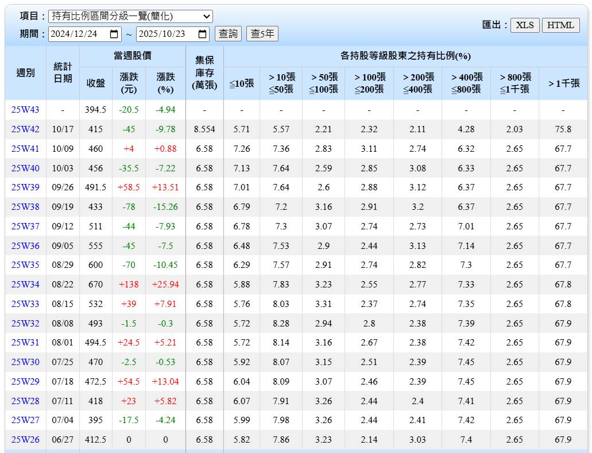This screenshot has height=453, width=592.
Task: Select the +25.94 percent change cell
Action: 165,285
